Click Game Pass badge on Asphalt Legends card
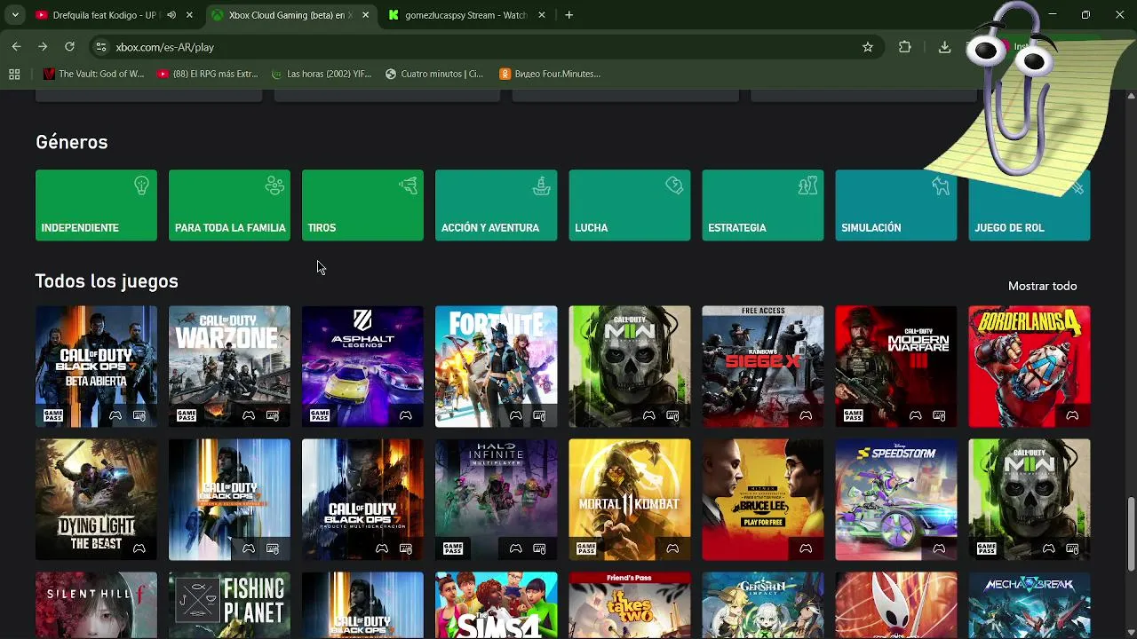 click(x=319, y=415)
